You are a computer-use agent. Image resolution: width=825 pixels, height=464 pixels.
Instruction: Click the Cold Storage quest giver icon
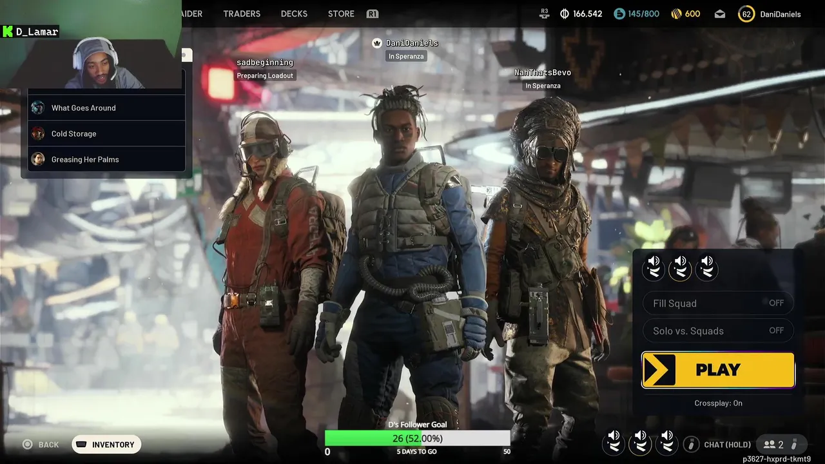(38, 133)
